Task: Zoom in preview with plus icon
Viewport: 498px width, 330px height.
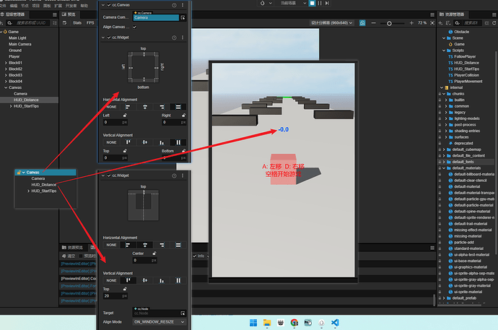Action: tap(411, 23)
